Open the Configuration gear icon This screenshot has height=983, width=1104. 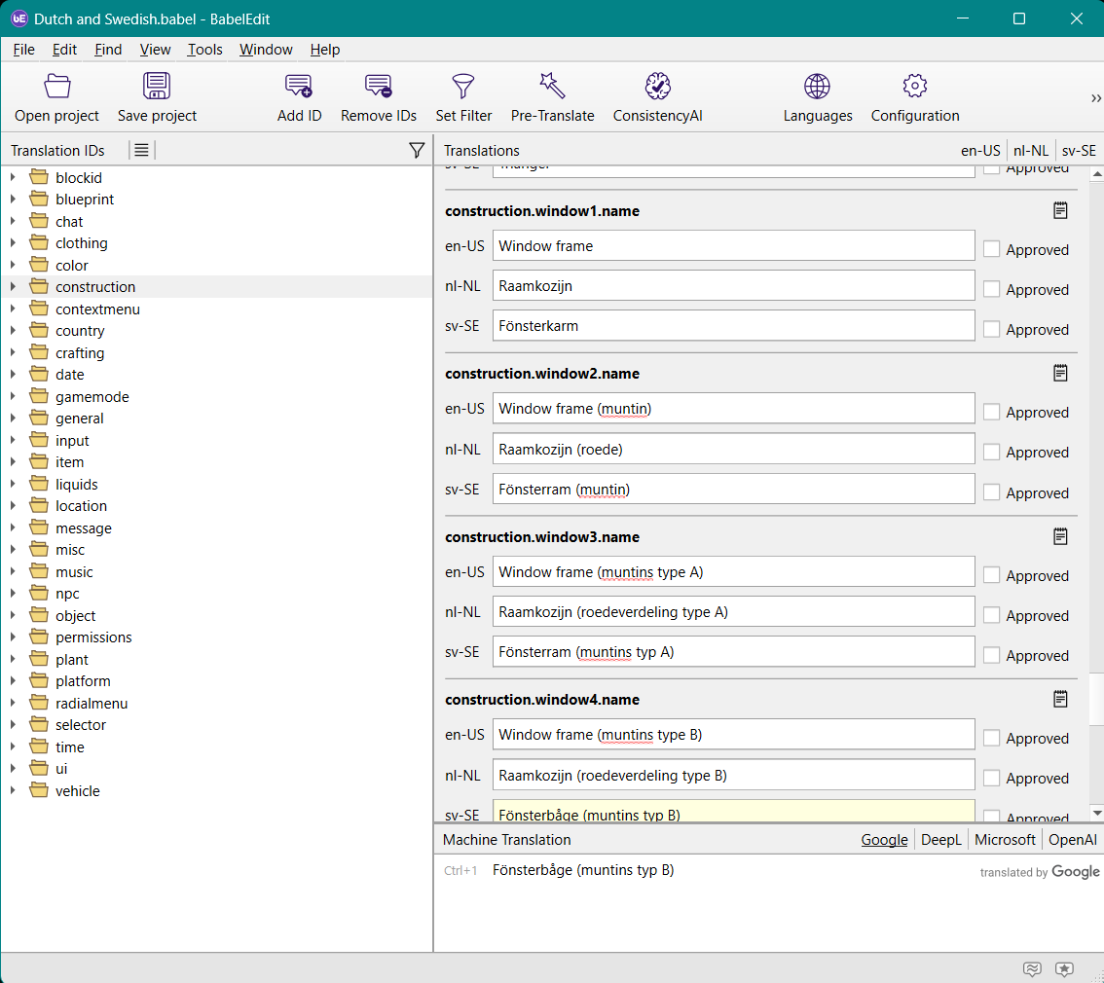click(x=915, y=87)
